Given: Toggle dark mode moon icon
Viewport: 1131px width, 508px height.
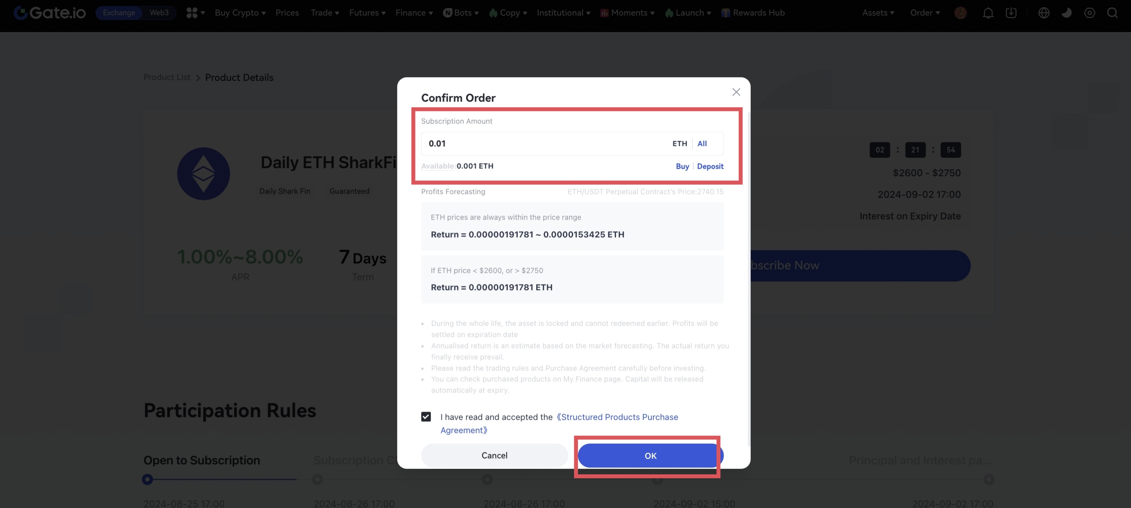Looking at the screenshot, I should 1066,13.
